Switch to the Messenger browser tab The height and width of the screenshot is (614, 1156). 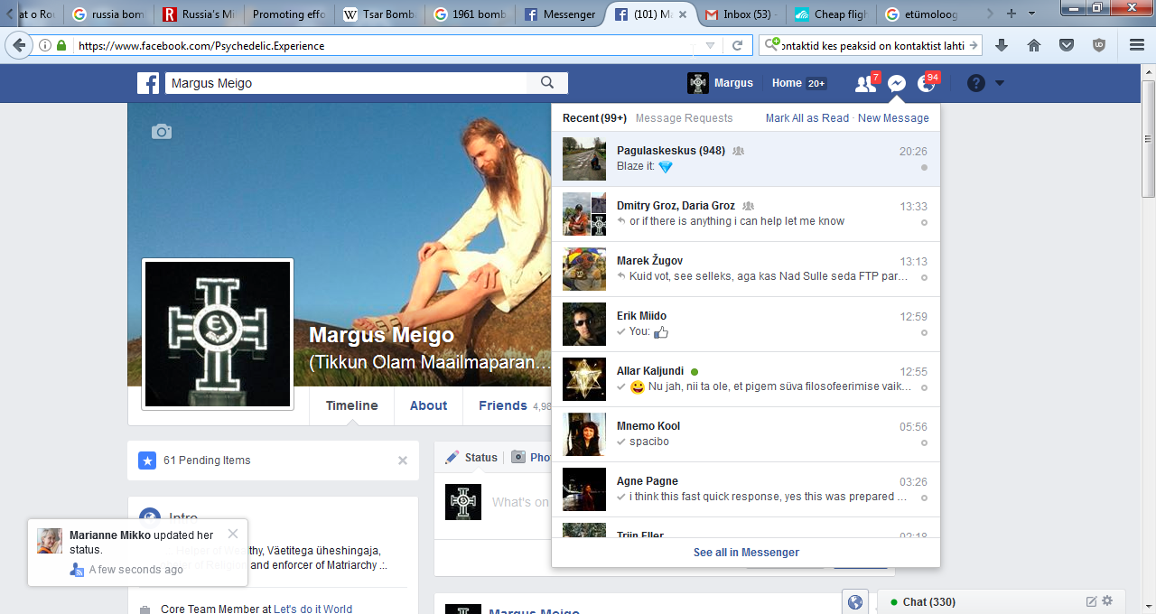tap(559, 14)
